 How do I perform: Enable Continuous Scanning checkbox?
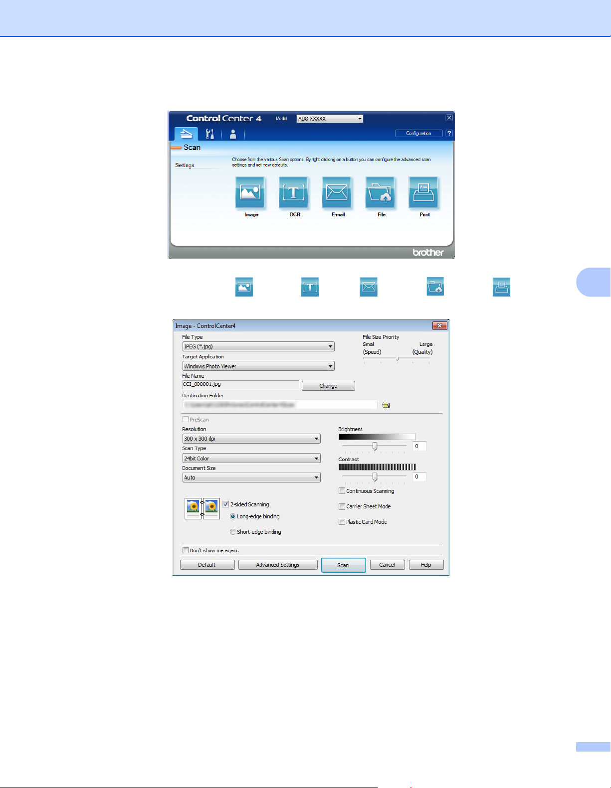click(x=342, y=491)
